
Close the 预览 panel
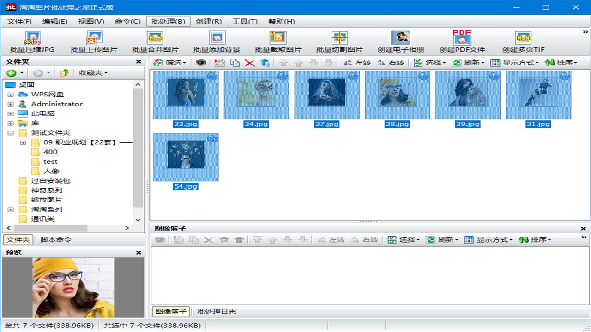pos(139,253)
